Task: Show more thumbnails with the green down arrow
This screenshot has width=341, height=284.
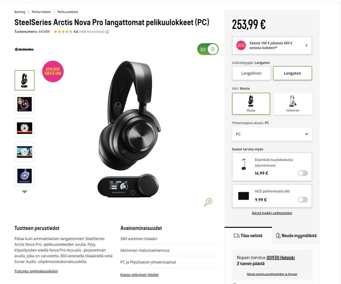Action: pyautogui.click(x=25, y=192)
